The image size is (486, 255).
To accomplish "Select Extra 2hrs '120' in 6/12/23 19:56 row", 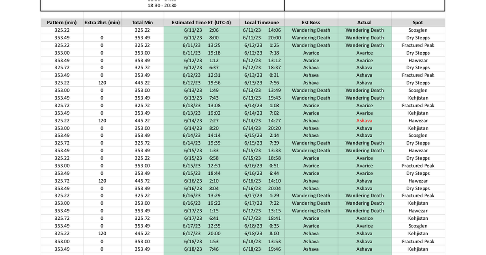I will 102,83.
